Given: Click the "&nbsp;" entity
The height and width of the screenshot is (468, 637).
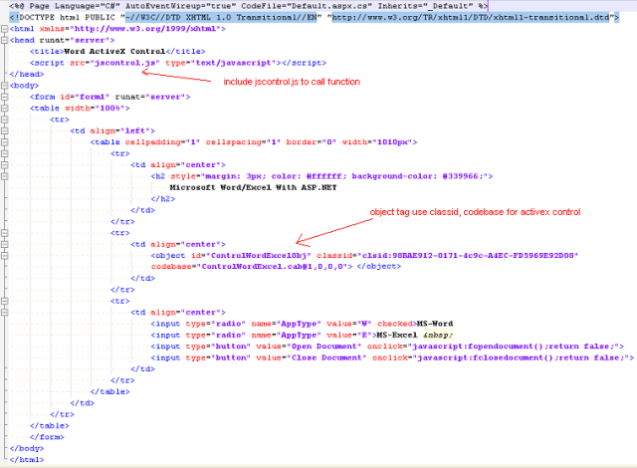Looking at the screenshot, I should tap(438, 336).
